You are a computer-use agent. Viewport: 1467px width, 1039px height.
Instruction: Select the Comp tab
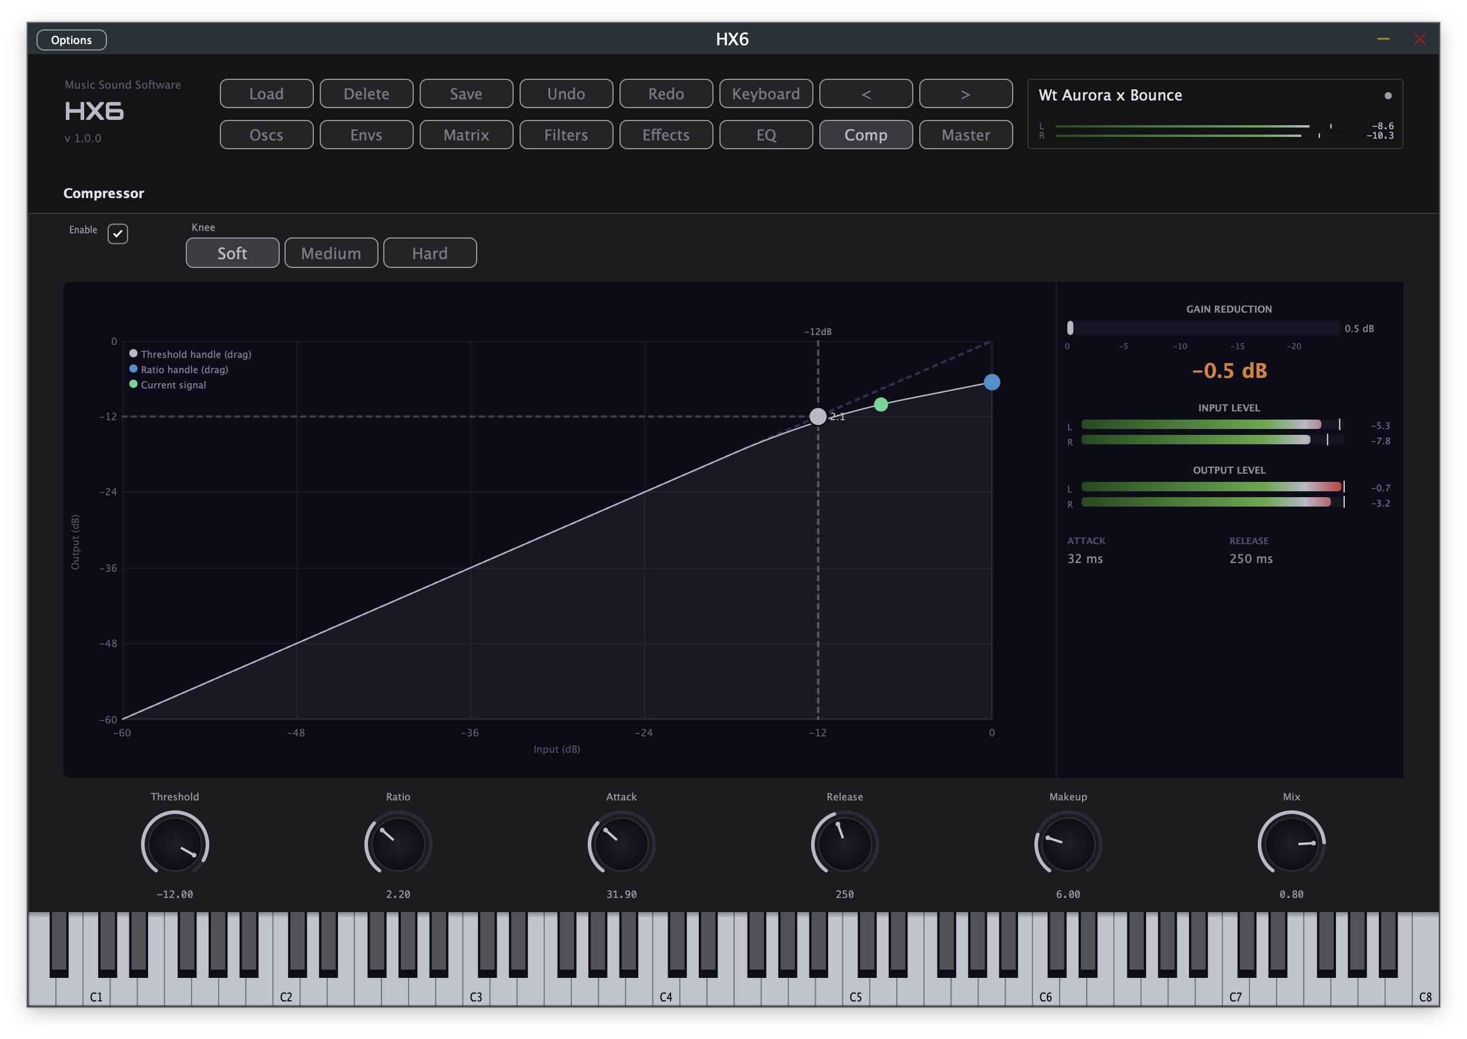coord(865,135)
